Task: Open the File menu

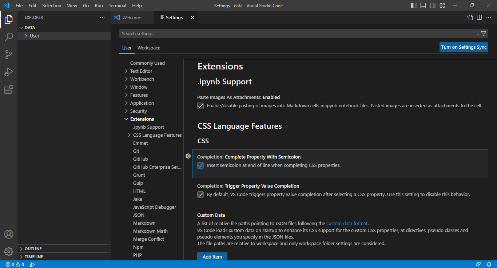Action: point(19,5)
